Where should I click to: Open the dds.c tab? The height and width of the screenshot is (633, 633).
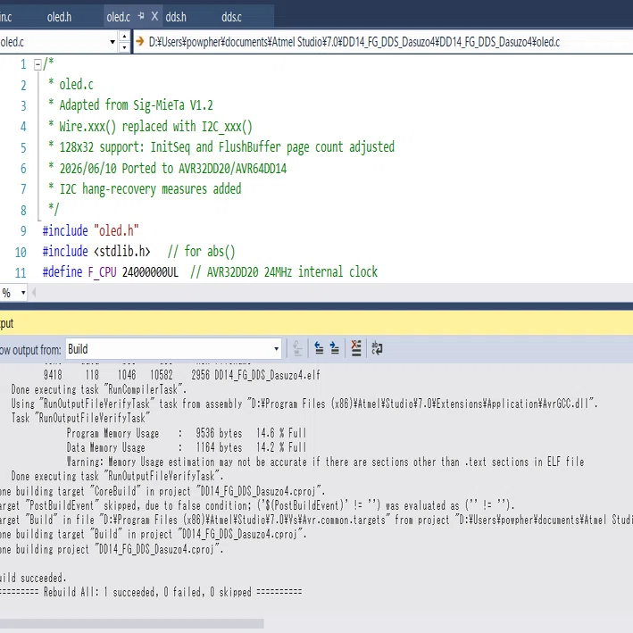(x=231, y=17)
